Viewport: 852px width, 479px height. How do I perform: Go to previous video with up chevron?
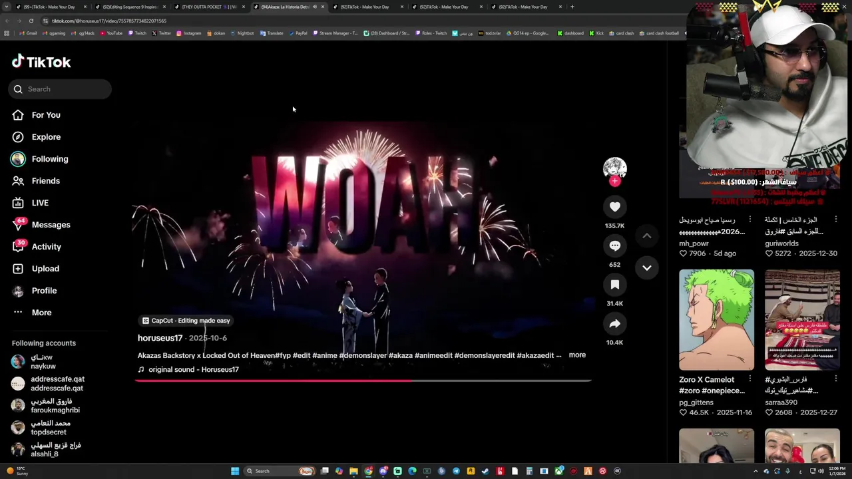pos(646,236)
